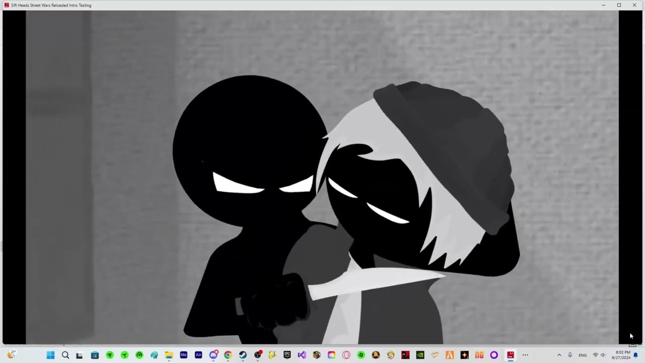The image size is (645, 363).
Task: Show more taskbar apps via three dots
Action: coord(525,355)
